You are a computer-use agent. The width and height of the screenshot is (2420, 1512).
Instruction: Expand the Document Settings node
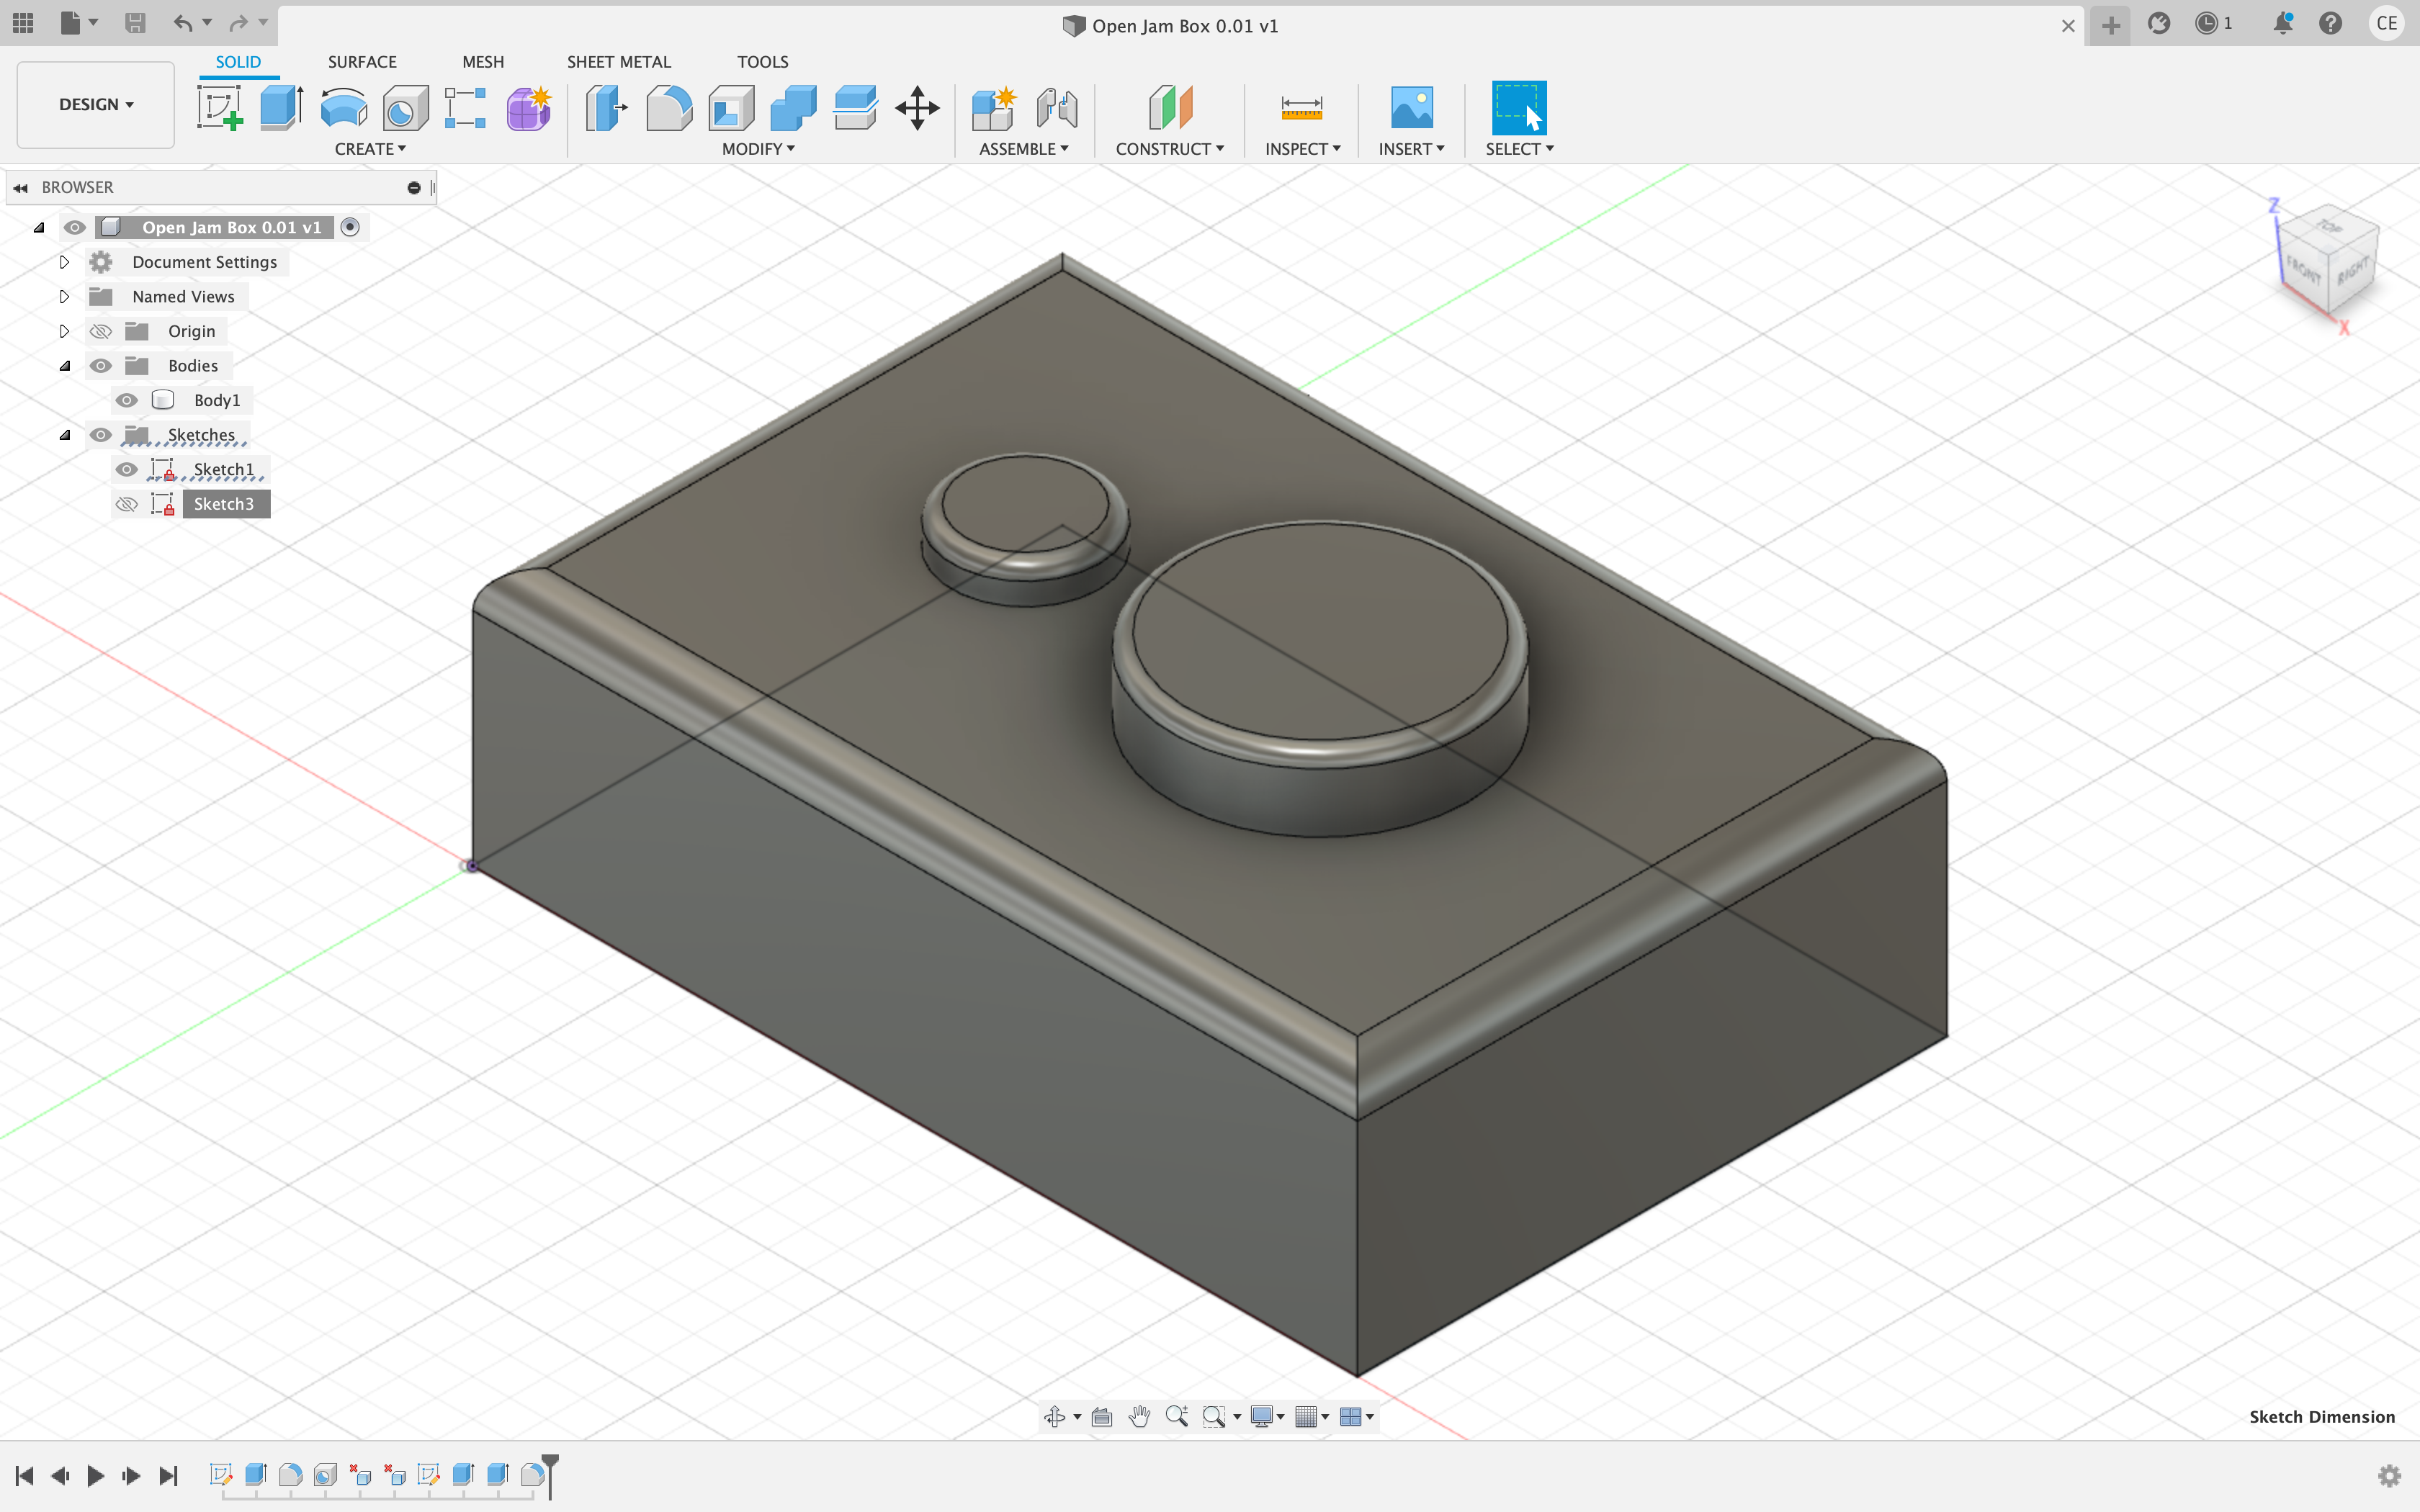64,262
